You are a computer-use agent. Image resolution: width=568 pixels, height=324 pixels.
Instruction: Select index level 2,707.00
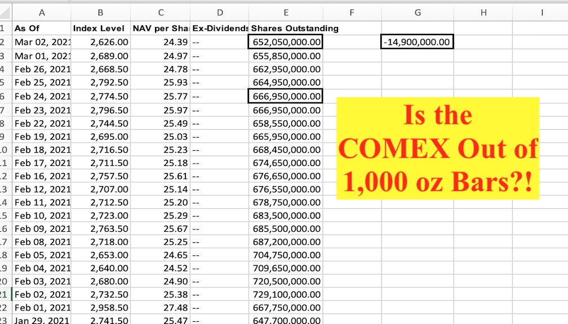100,189
